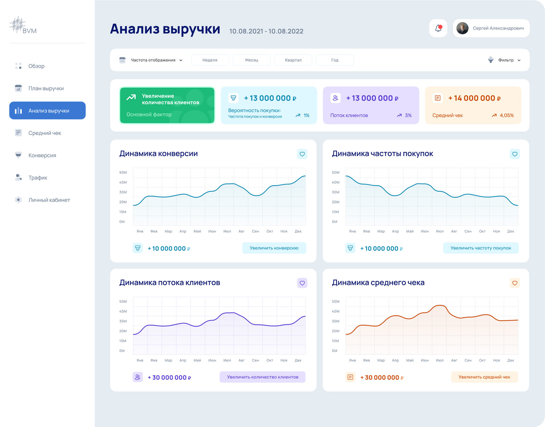The height and width of the screenshot is (427, 545).
Task: Open notifications bell icon
Action: [438, 28]
